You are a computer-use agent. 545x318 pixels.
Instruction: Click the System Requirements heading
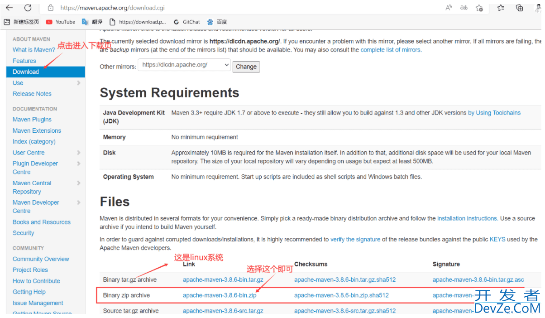tap(169, 93)
